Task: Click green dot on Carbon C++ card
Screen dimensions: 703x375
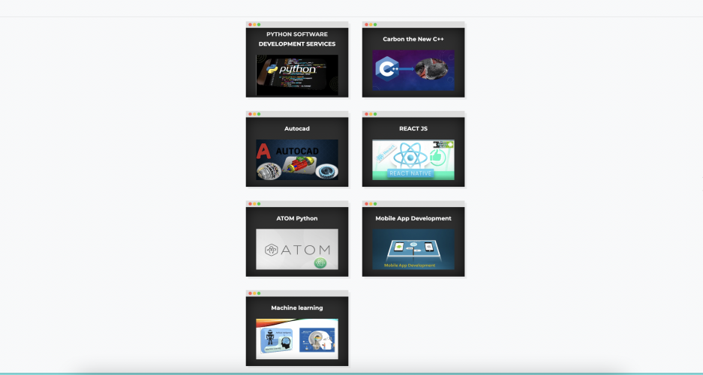Action: tap(375, 25)
